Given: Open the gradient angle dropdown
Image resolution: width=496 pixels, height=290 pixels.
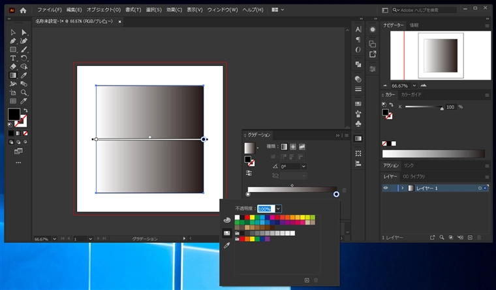Looking at the screenshot, I should coord(303,167).
